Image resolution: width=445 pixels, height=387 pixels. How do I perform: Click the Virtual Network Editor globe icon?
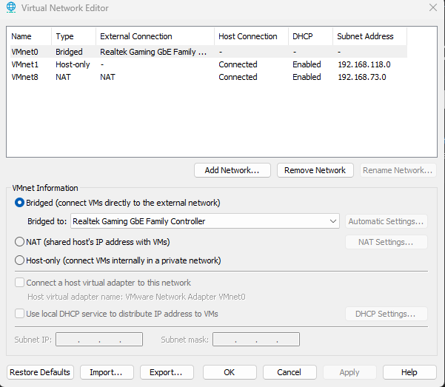pyautogui.click(x=11, y=7)
